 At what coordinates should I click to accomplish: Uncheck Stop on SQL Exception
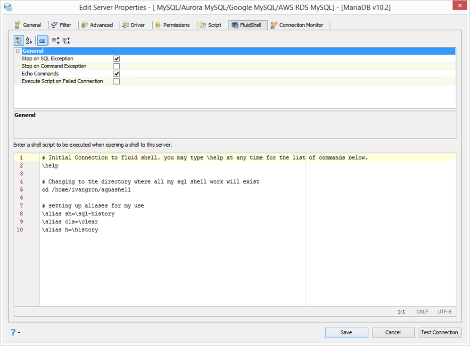(116, 59)
